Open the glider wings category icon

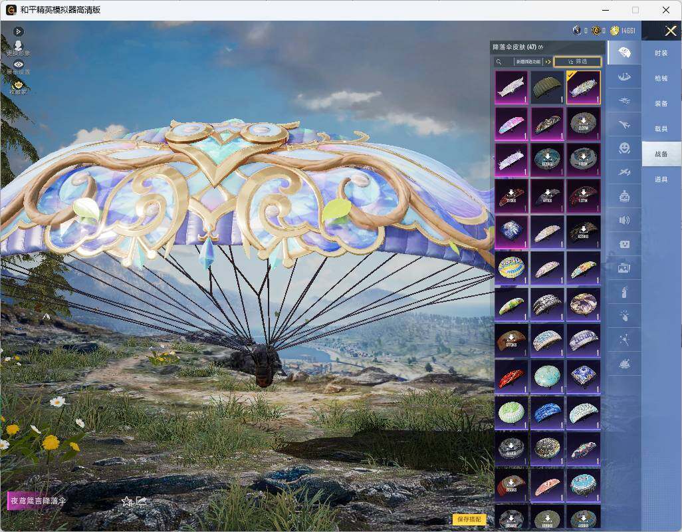[624, 77]
